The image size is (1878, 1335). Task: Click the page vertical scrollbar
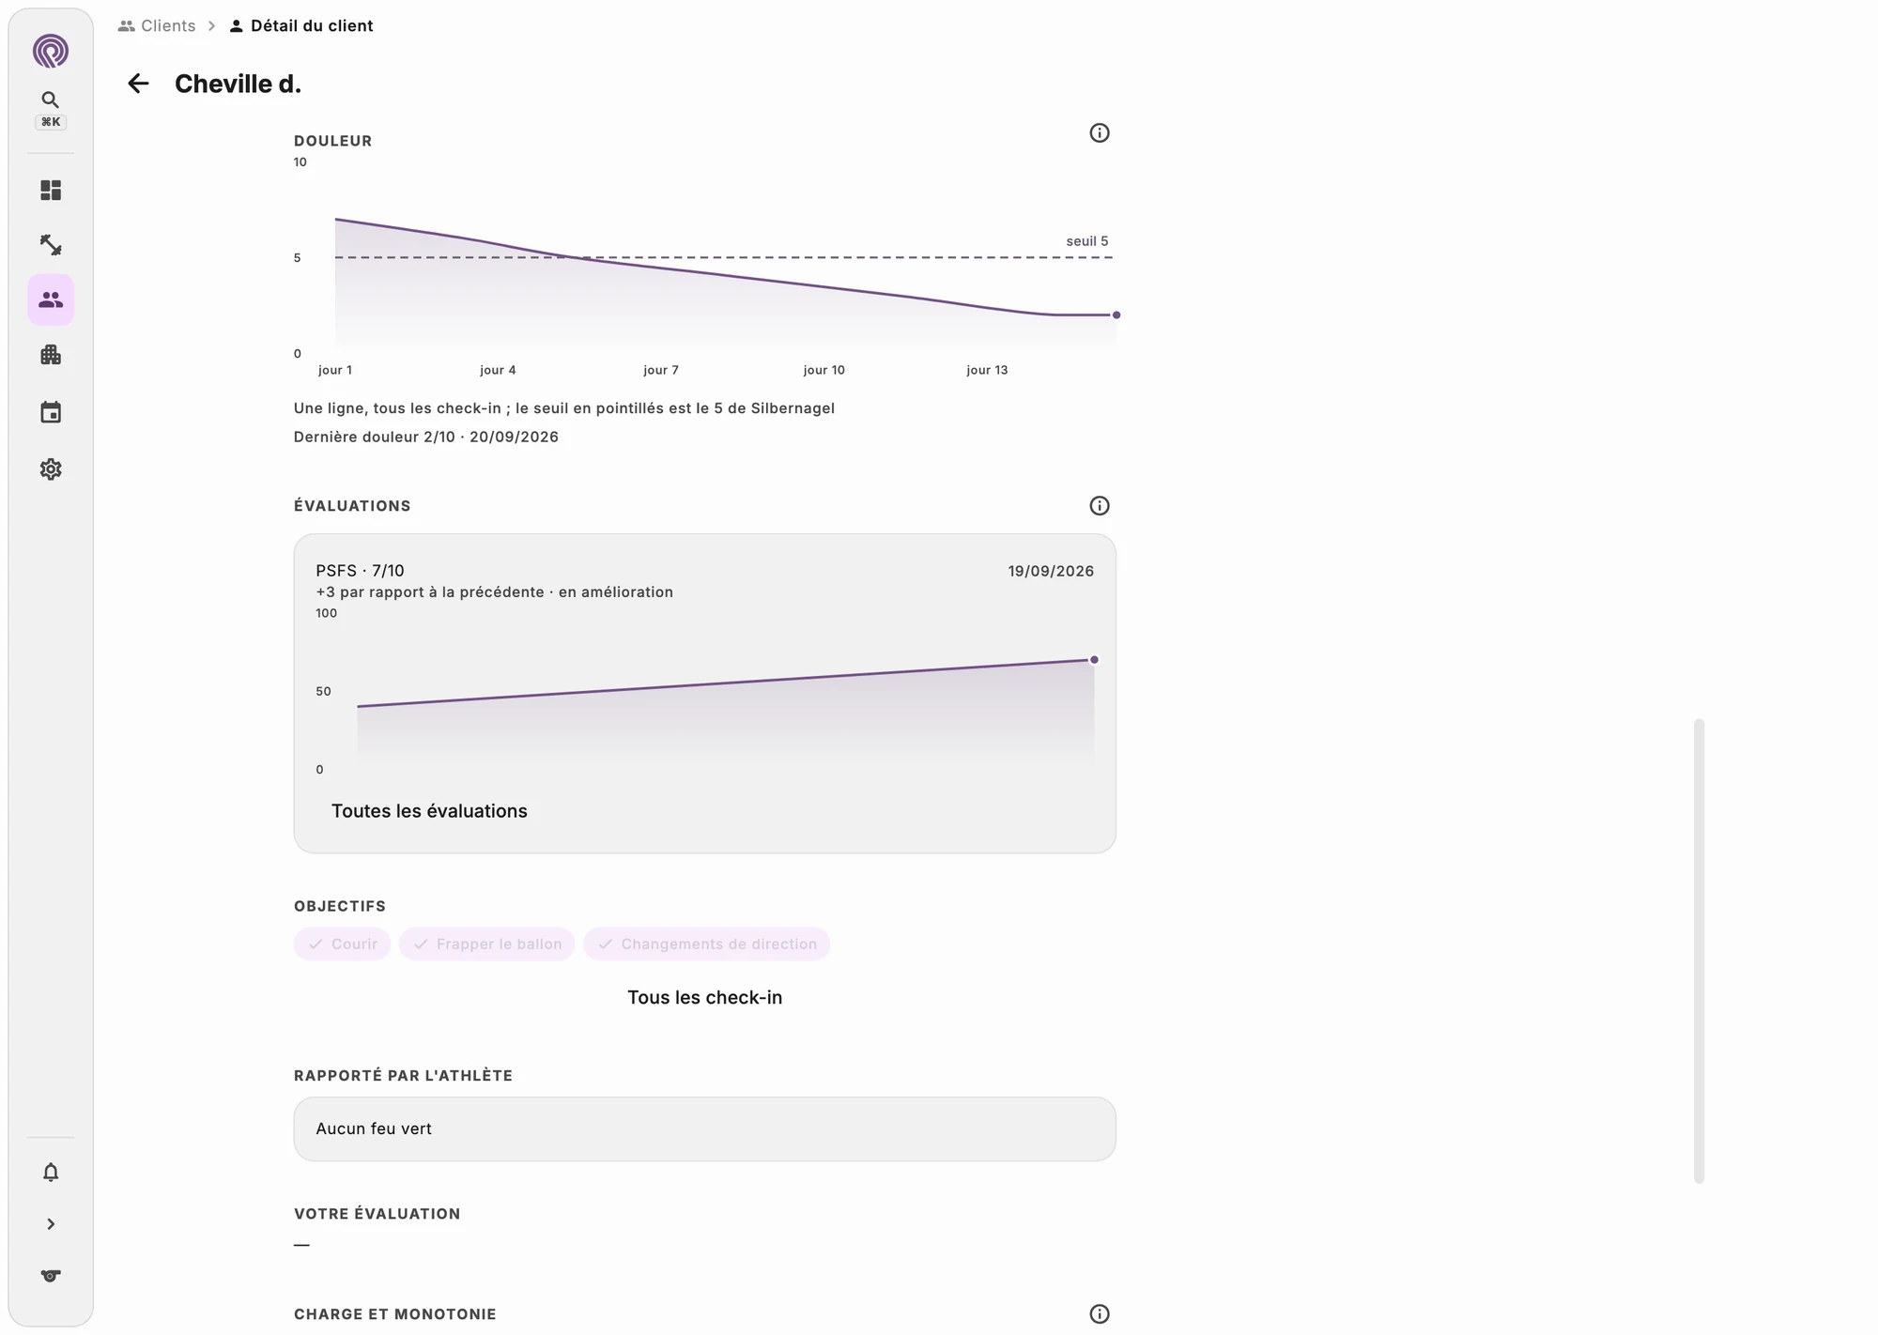point(1699,951)
